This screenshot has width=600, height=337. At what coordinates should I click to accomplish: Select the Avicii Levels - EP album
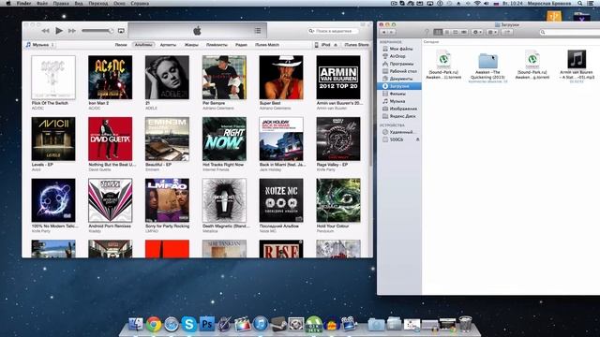[53, 139]
